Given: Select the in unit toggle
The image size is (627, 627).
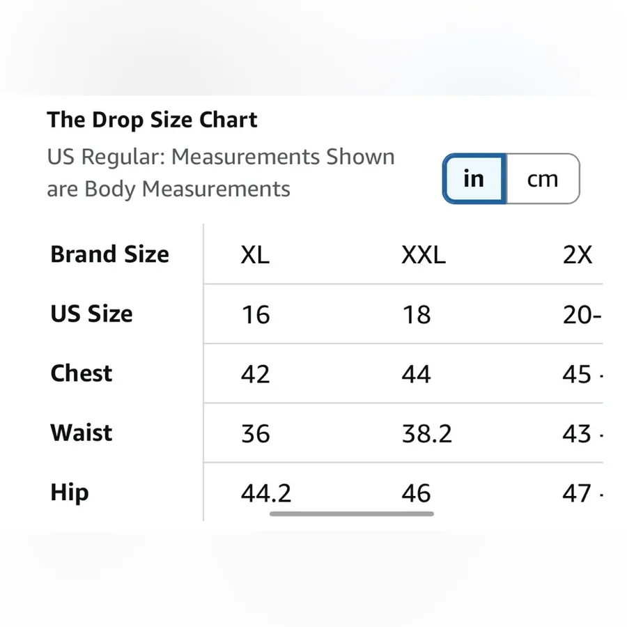Looking at the screenshot, I should click(474, 179).
